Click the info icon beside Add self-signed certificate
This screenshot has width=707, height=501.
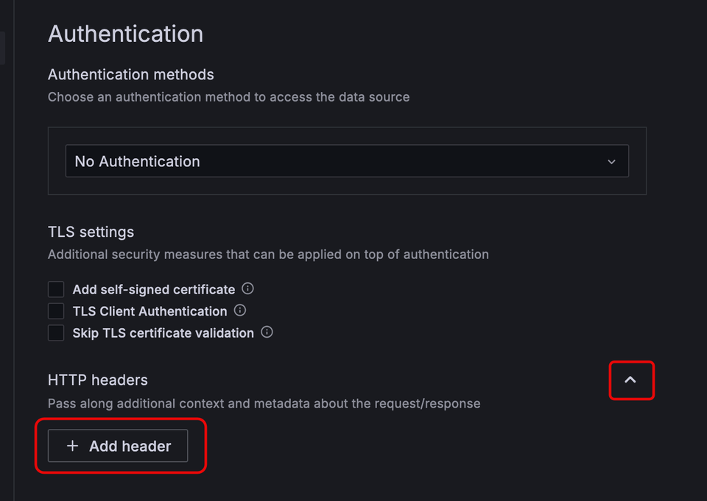pos(247,289)
